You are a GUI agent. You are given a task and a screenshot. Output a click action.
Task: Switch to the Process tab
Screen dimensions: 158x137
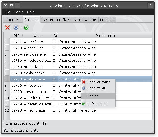(32, 19)
